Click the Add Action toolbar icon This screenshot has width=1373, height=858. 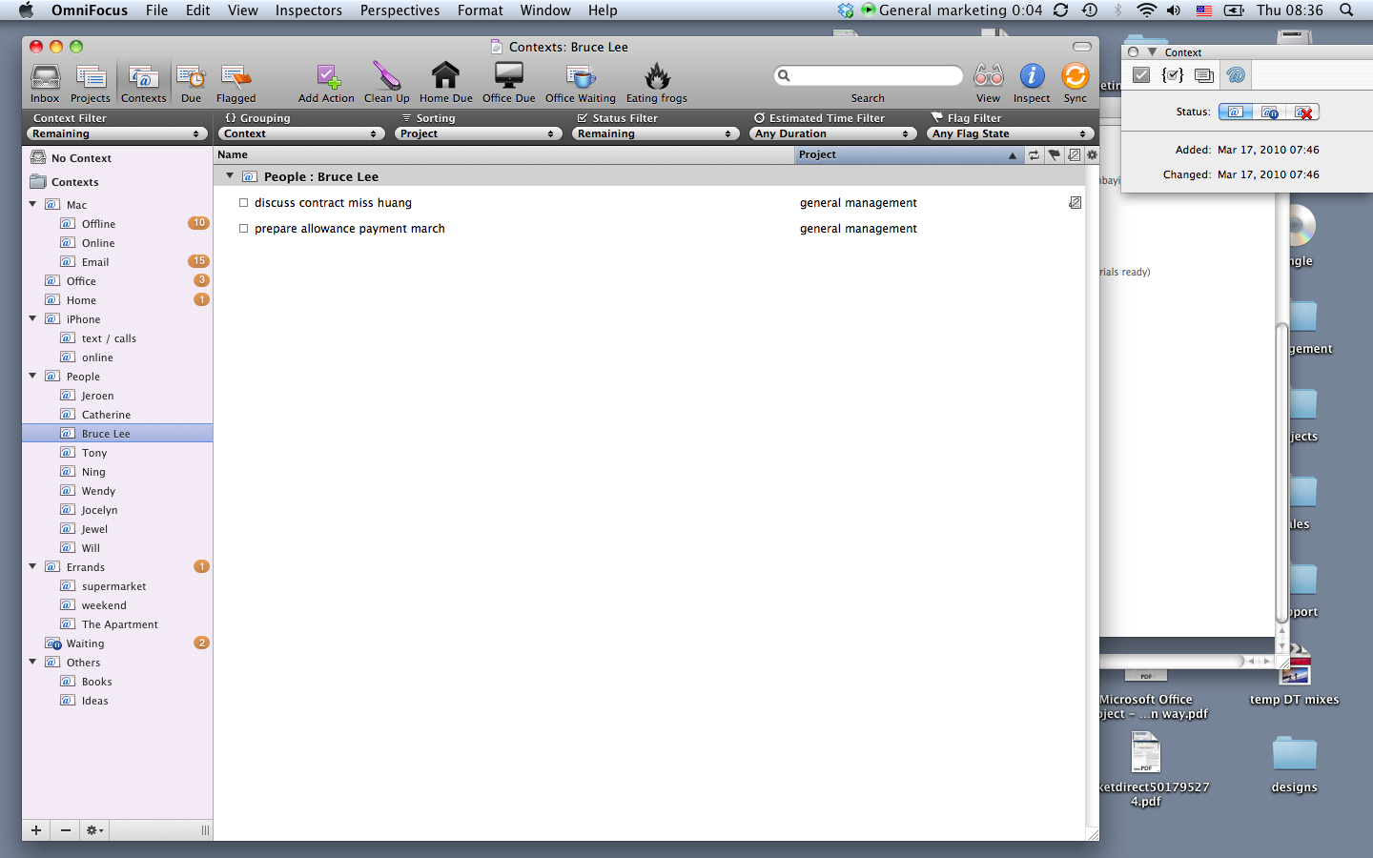click(326, 83)
